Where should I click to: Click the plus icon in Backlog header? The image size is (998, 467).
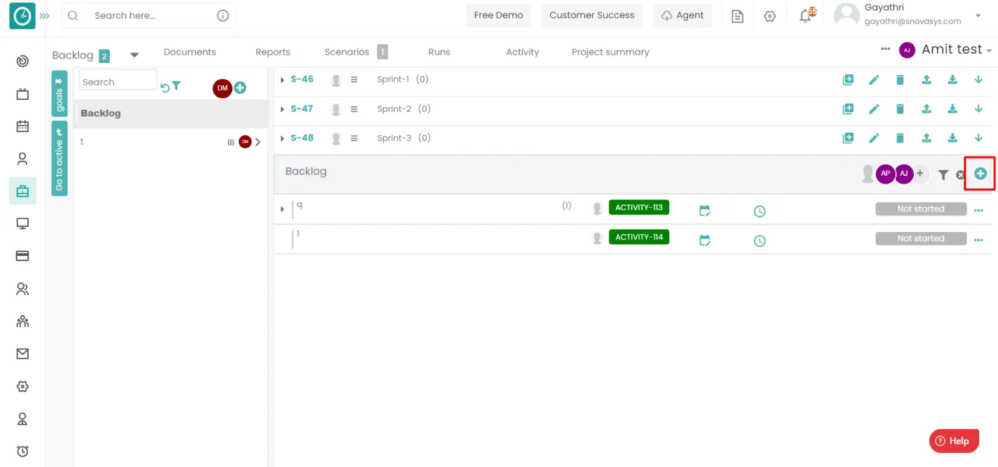[x=980, y=174]
